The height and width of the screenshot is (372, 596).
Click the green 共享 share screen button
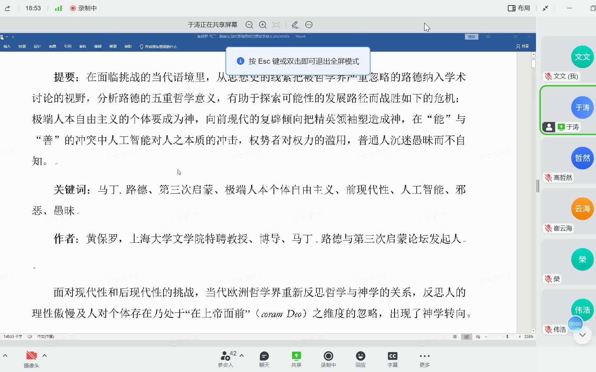point(296,359)
